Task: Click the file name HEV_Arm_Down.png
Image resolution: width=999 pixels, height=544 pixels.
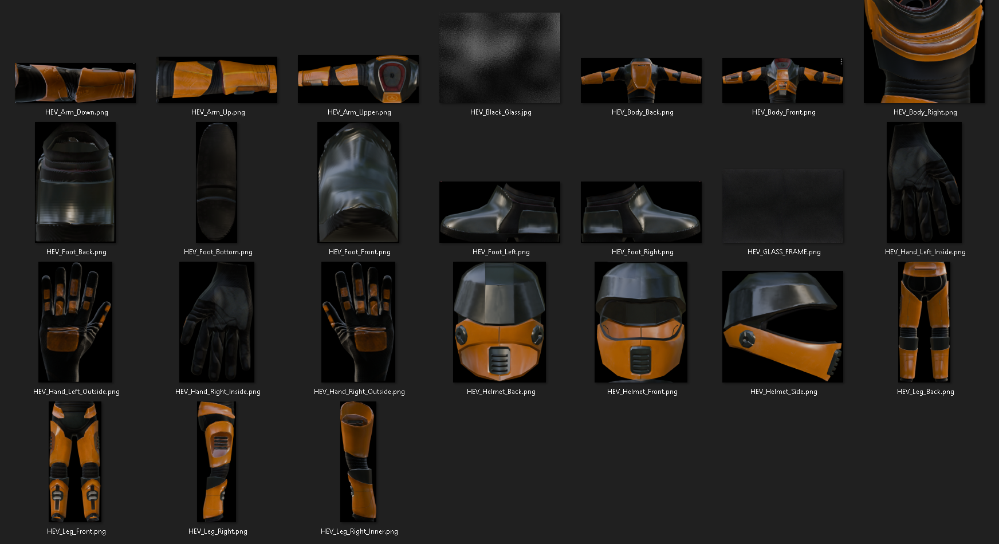Action: pyautogui.click(x=77, y=112)
